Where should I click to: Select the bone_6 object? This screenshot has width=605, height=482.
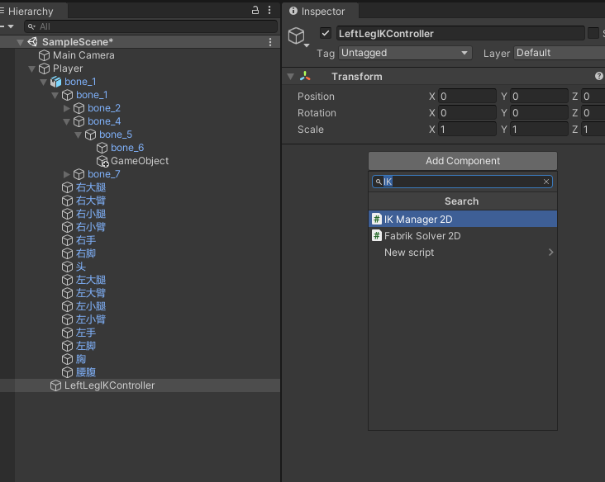(x=127, y=148)
